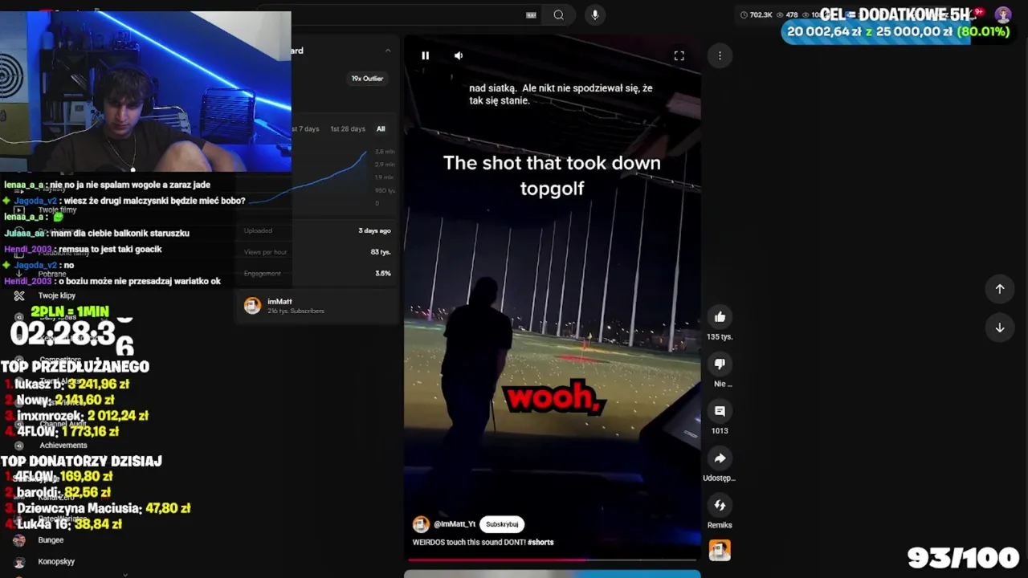Open the sound thumbnail below Remiks

point(720,550)
